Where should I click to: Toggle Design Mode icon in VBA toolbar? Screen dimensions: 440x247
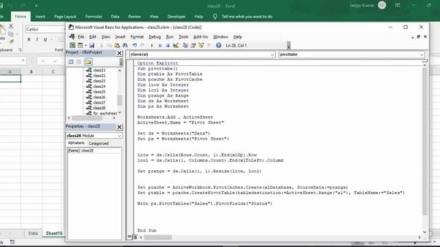click(176, 45)
